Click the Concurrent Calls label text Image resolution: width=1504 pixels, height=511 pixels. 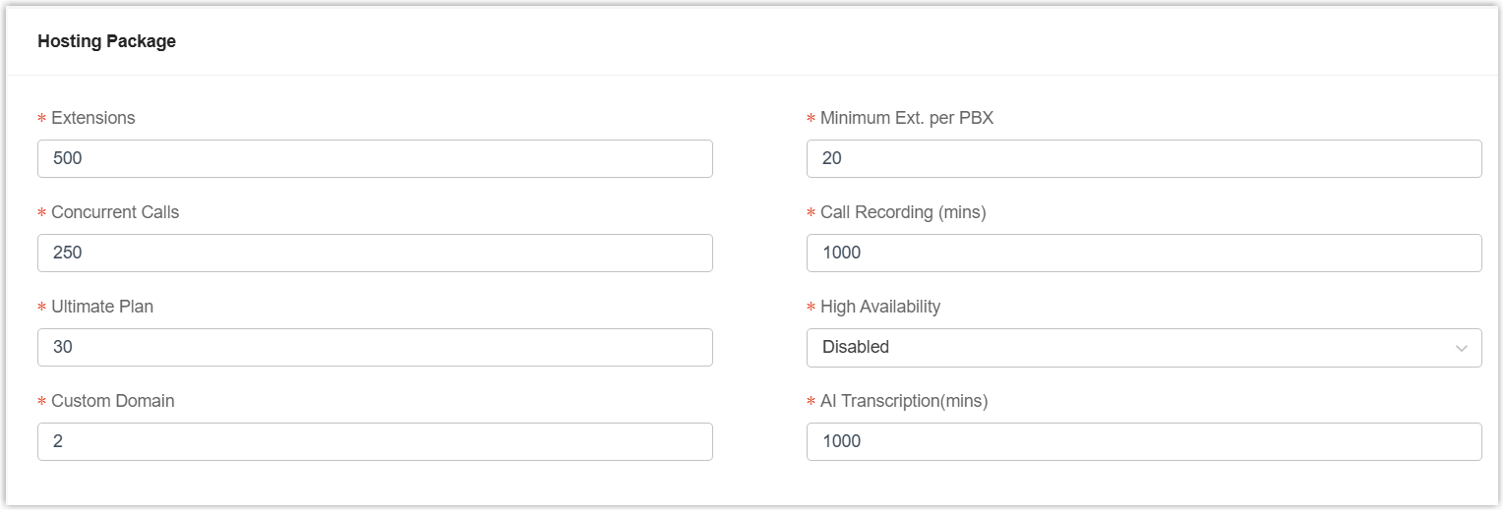pyautogui.click(x=115, y=212)
